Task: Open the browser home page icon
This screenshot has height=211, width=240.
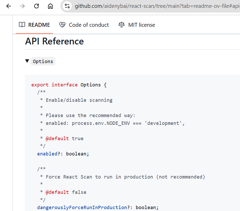Action: point(50,6)
